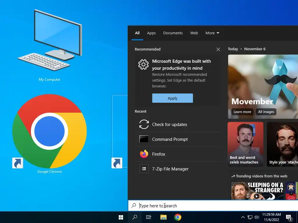The height and width of the screenshot is (223, 298).
Task: Dismiss the Recommended section with X
Action: (218, 49)
